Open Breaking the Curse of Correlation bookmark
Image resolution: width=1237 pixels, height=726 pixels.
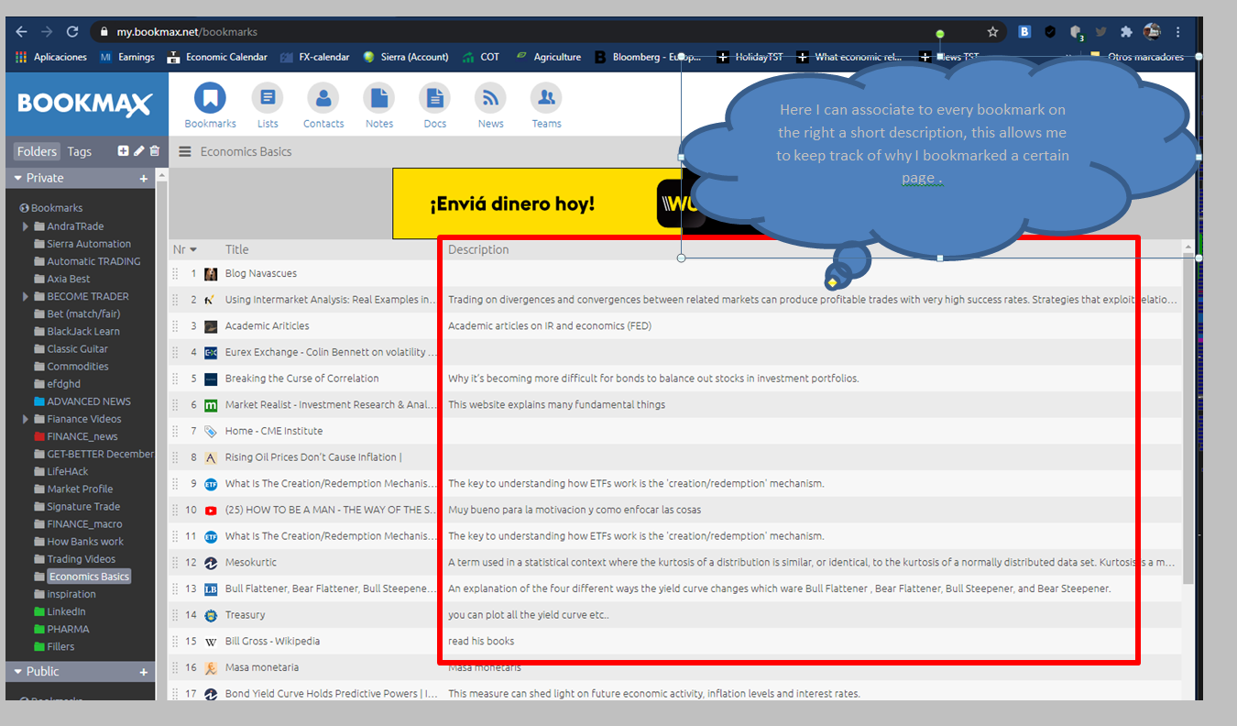302,379
